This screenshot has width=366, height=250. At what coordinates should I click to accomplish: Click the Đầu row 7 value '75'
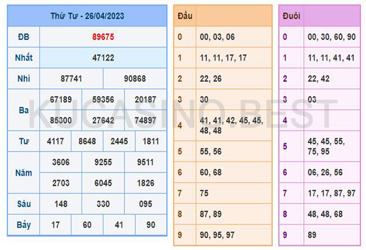click(204, 193)
